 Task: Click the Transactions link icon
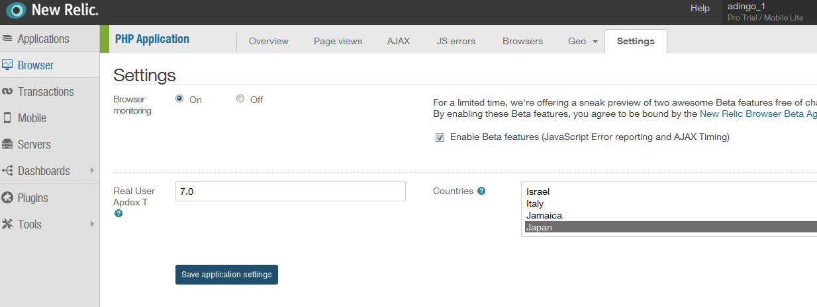coord(8,92)
